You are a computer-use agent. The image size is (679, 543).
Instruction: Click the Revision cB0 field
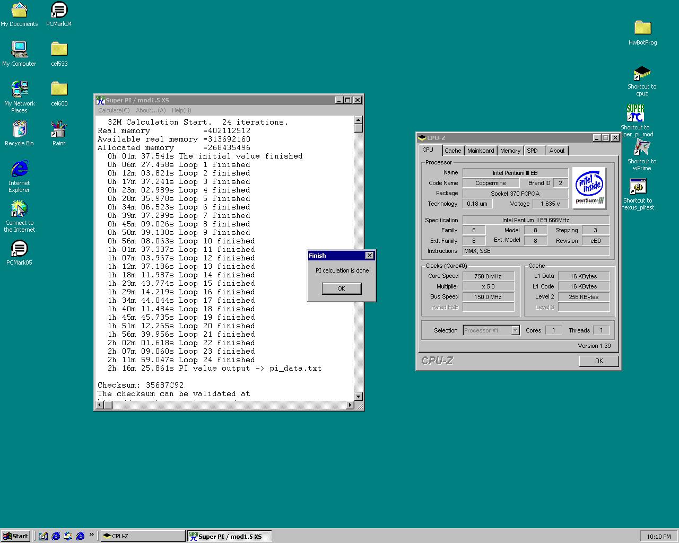click(x=596, y=241)
